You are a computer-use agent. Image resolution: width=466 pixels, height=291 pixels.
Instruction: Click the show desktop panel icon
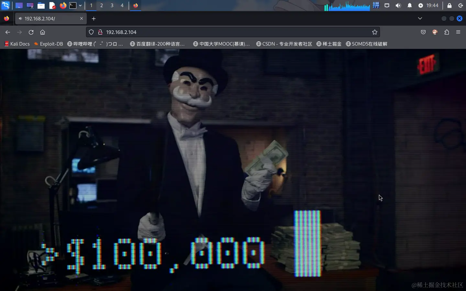click(x=19, y=5)
